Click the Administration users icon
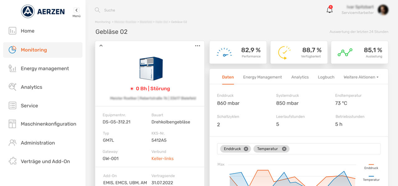The height and width of the screenshot is (186, 398). [12, 143]
